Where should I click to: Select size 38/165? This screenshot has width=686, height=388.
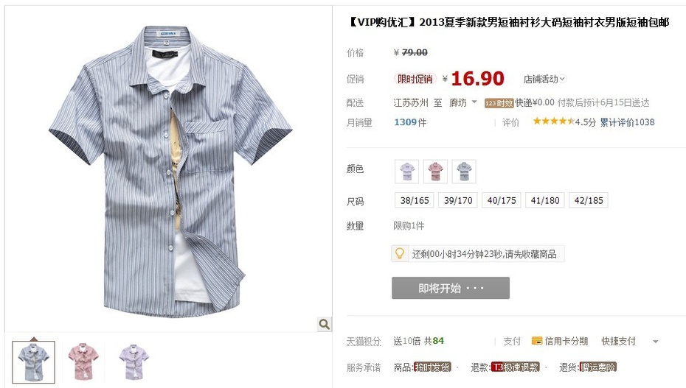click(415, 200)
